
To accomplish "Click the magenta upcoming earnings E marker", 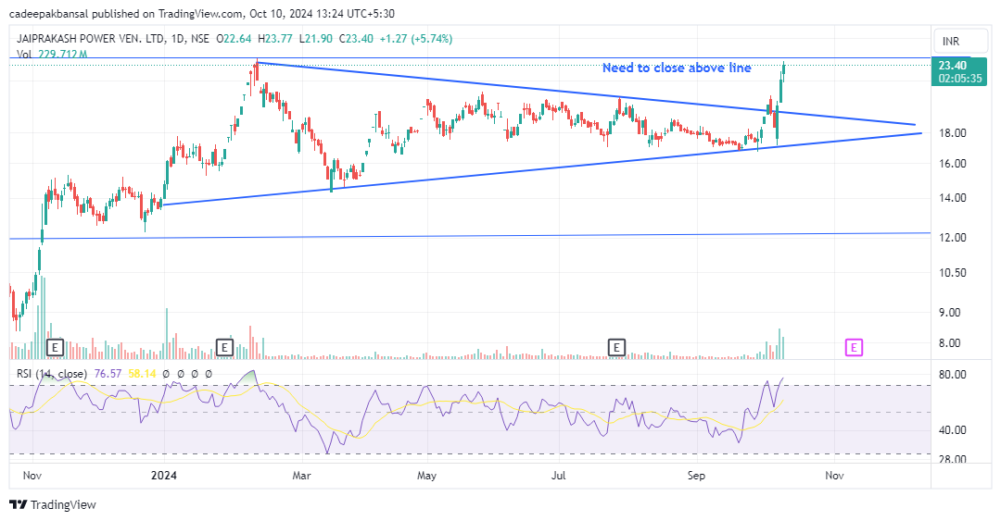I will 854,348.
